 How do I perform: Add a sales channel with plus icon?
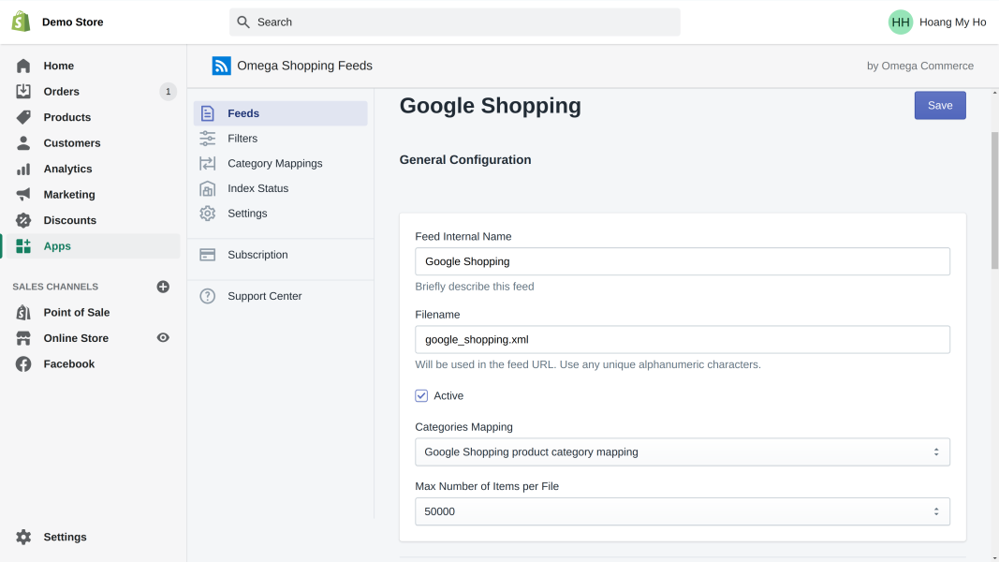coord(163,287)
